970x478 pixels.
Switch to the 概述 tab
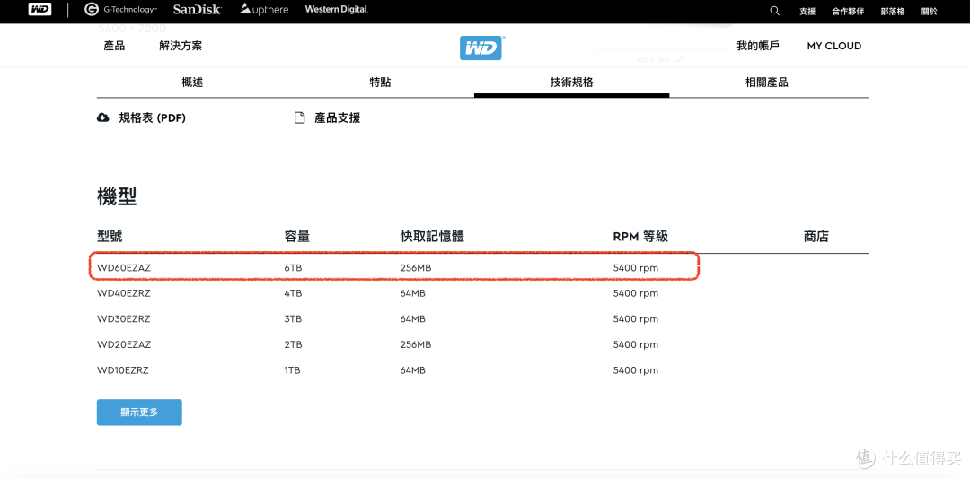point(192,83)
